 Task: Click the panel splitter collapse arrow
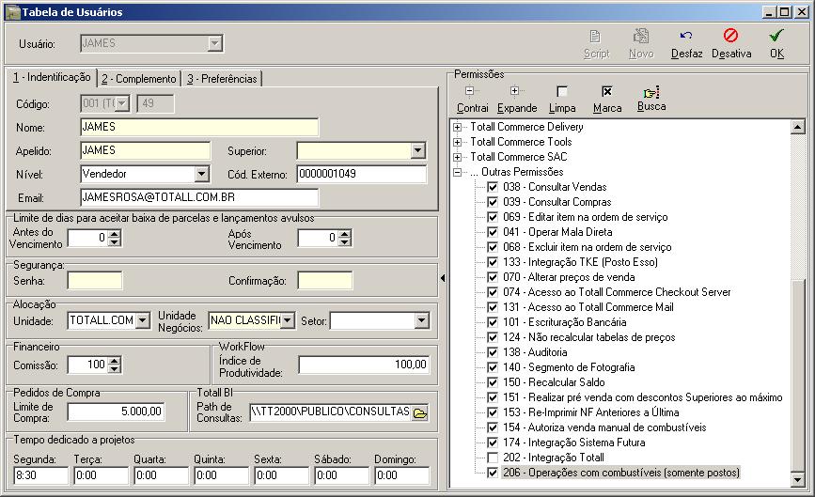point(443,278)
